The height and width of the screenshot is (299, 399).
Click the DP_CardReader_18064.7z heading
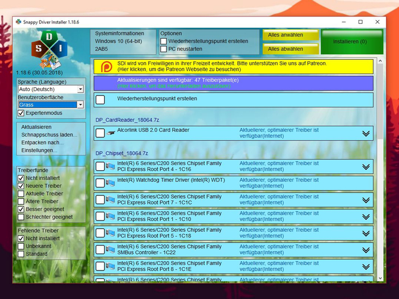128,120
